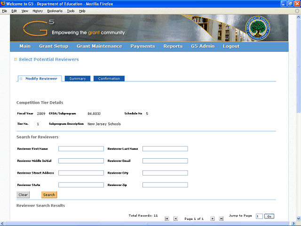
Task: Open the View menu
Action: [25, 11]
